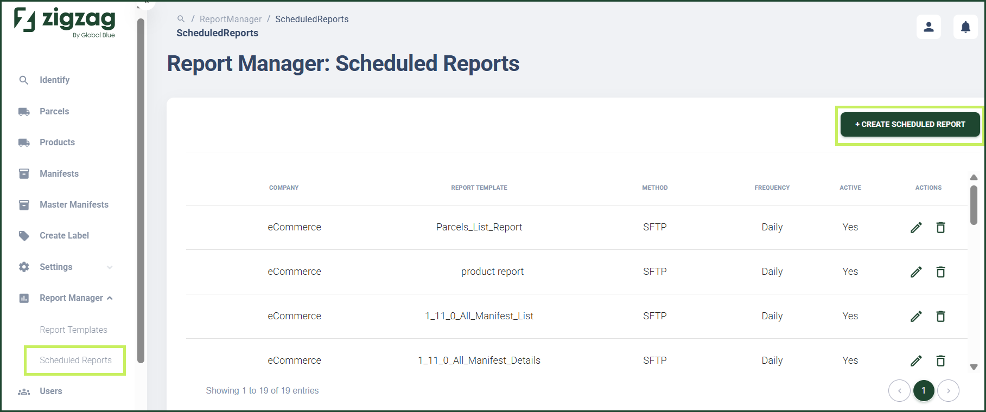Screen dimensions: 986x412
Task: Click the table scrollbar up arrow
Action: pos(974,177)
